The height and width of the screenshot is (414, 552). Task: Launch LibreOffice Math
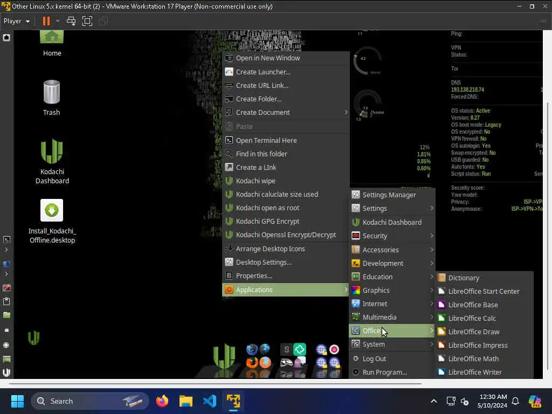485,358
